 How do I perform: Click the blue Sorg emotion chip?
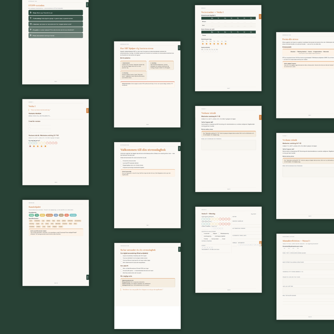tap(56, 215)
